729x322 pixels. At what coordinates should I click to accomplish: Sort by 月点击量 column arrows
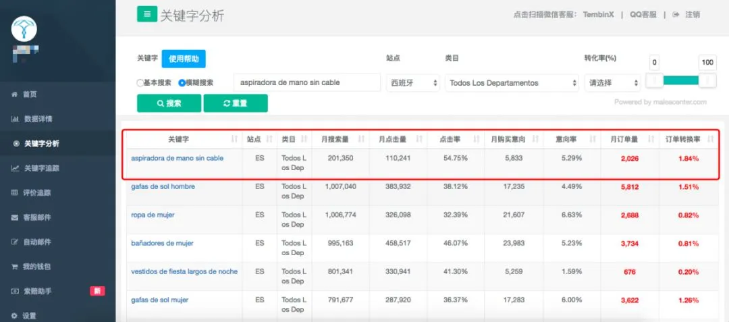419,139
